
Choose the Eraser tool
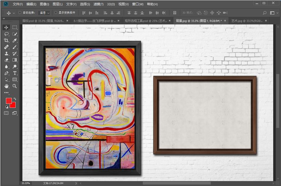[6, 60]
